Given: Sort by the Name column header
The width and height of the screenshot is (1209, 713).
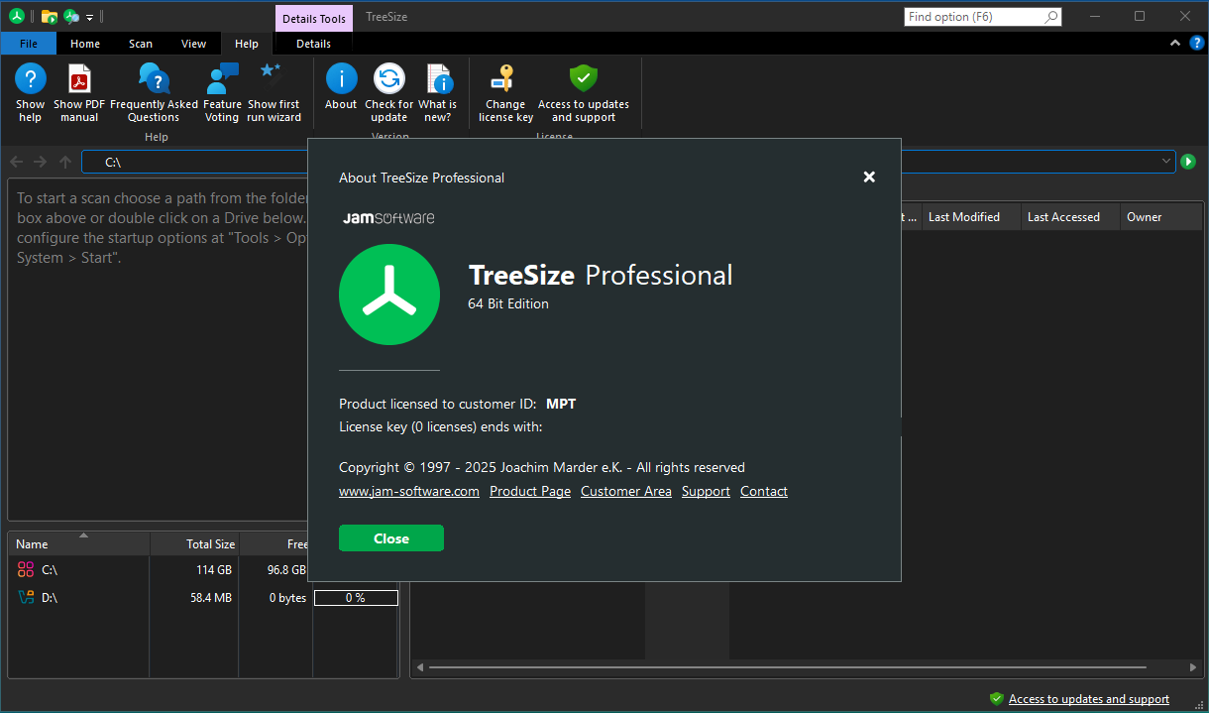Looking at the screenshot, I should tap(79, 544).
